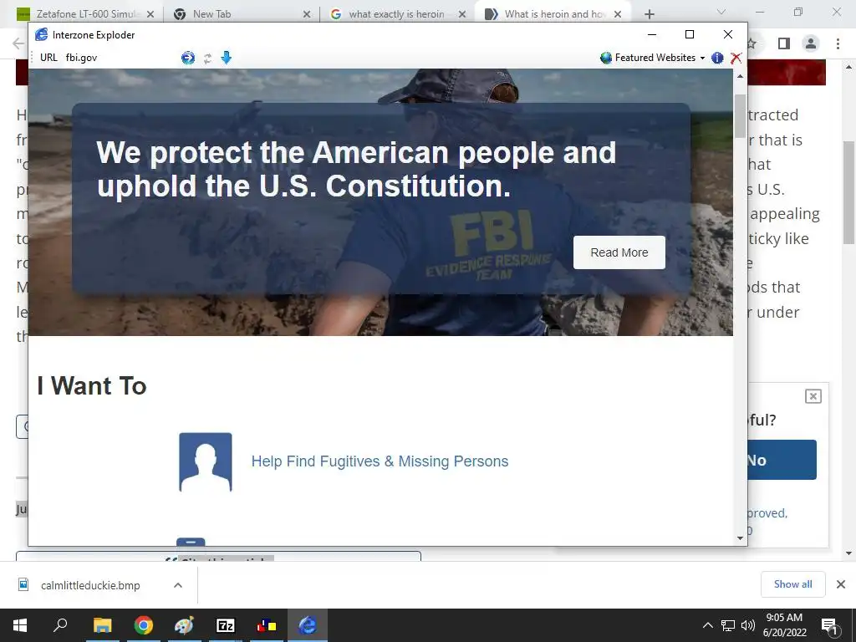Click the Chrome taskbar icon
The image size is (856, 642).
[144, 625]
